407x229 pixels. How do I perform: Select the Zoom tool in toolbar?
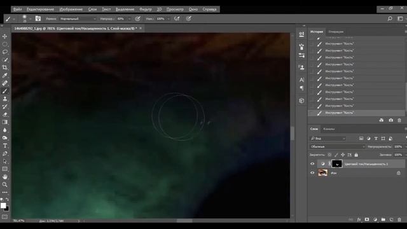tap(4, 184)
